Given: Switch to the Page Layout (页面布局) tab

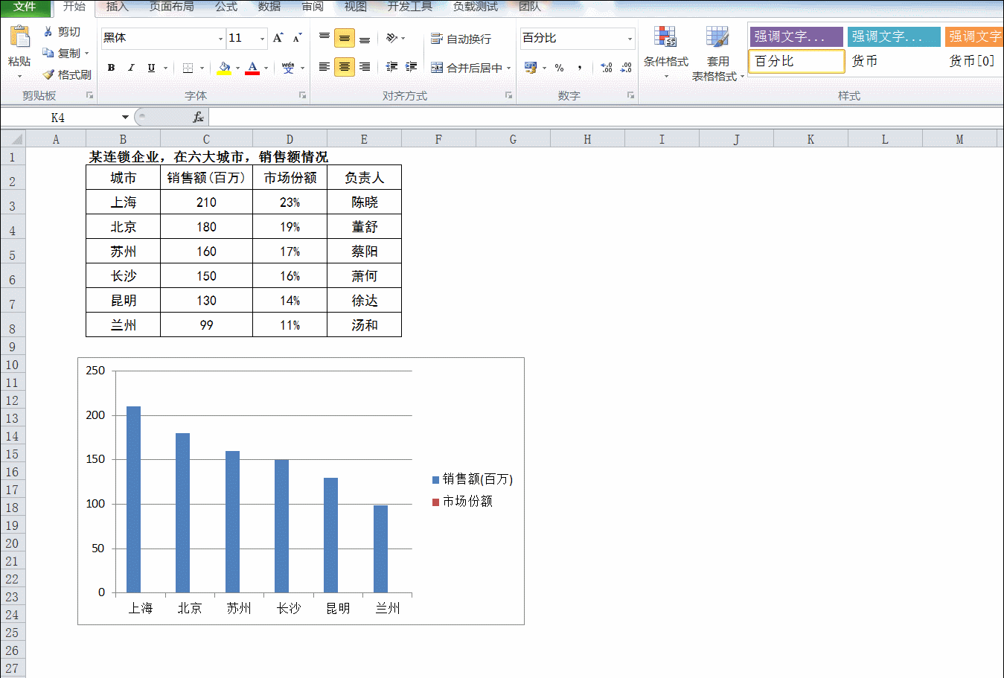Looking at the screenshot, I should pyautogui.click(x=171, y=7).
